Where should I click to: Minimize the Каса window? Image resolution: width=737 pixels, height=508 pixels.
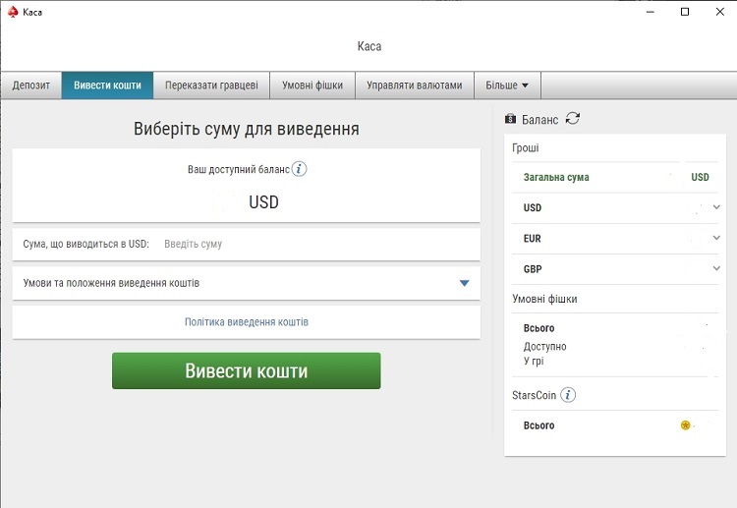pos(651,12)
